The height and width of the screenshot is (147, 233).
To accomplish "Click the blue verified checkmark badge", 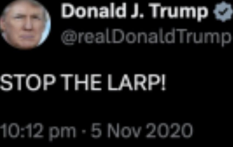I will tap(223, 11).
